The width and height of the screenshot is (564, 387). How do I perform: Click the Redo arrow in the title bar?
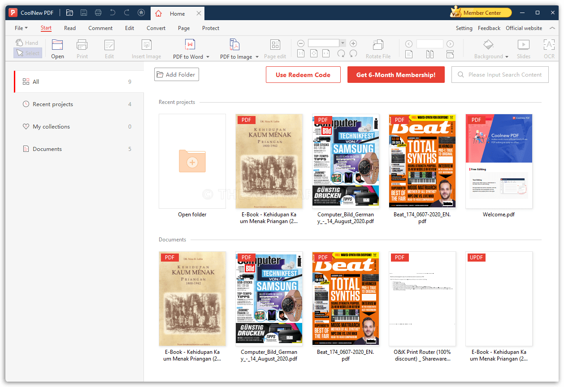(127, 13)
